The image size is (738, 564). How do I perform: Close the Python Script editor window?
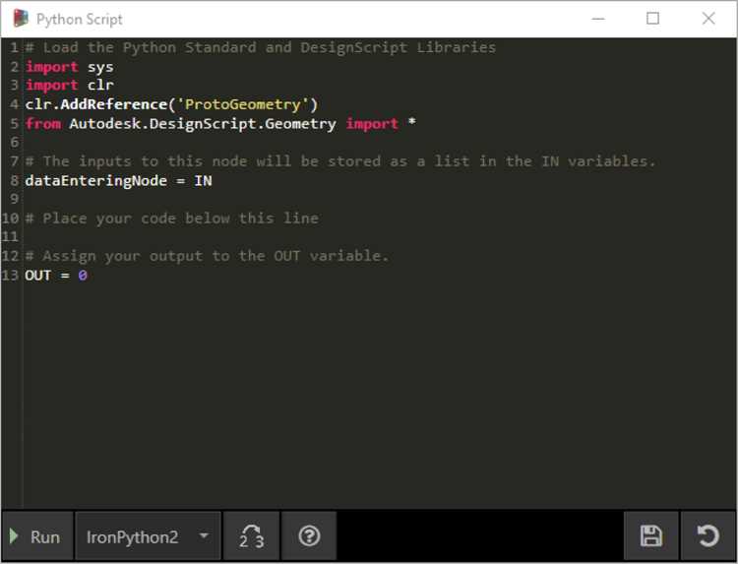(707, 19)
